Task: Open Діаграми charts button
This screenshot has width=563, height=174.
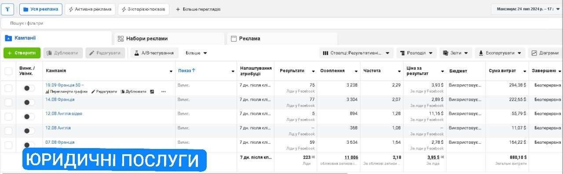Action: pos(545,53)
